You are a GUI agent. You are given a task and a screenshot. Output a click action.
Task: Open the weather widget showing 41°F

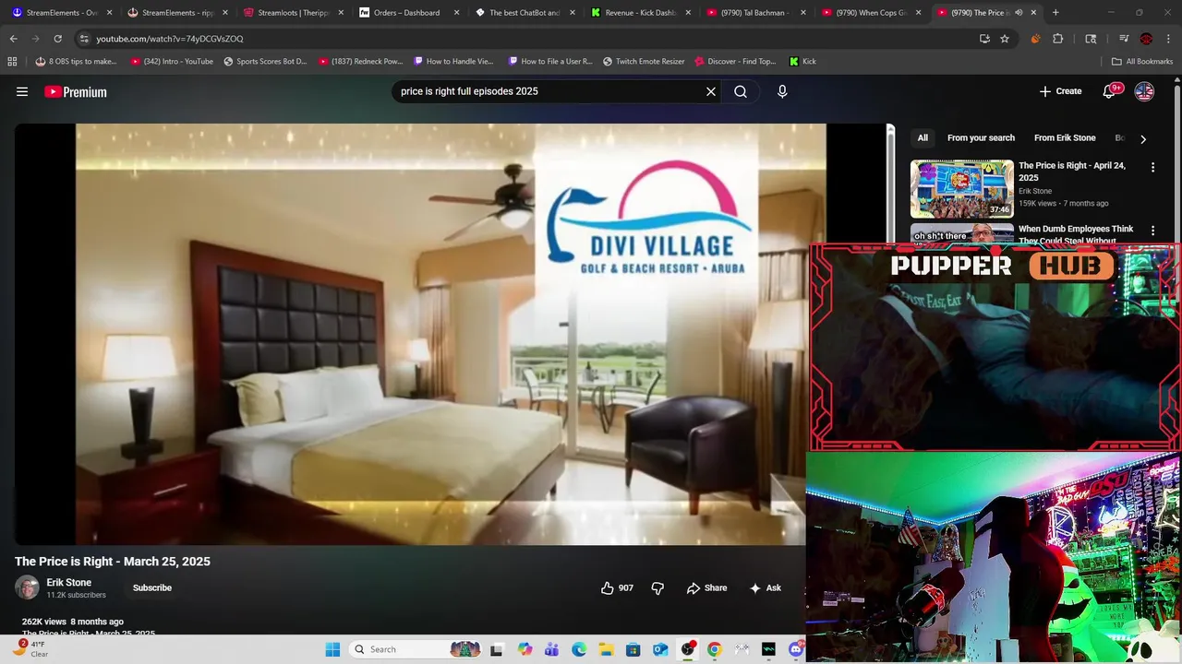tap(32, 649)
